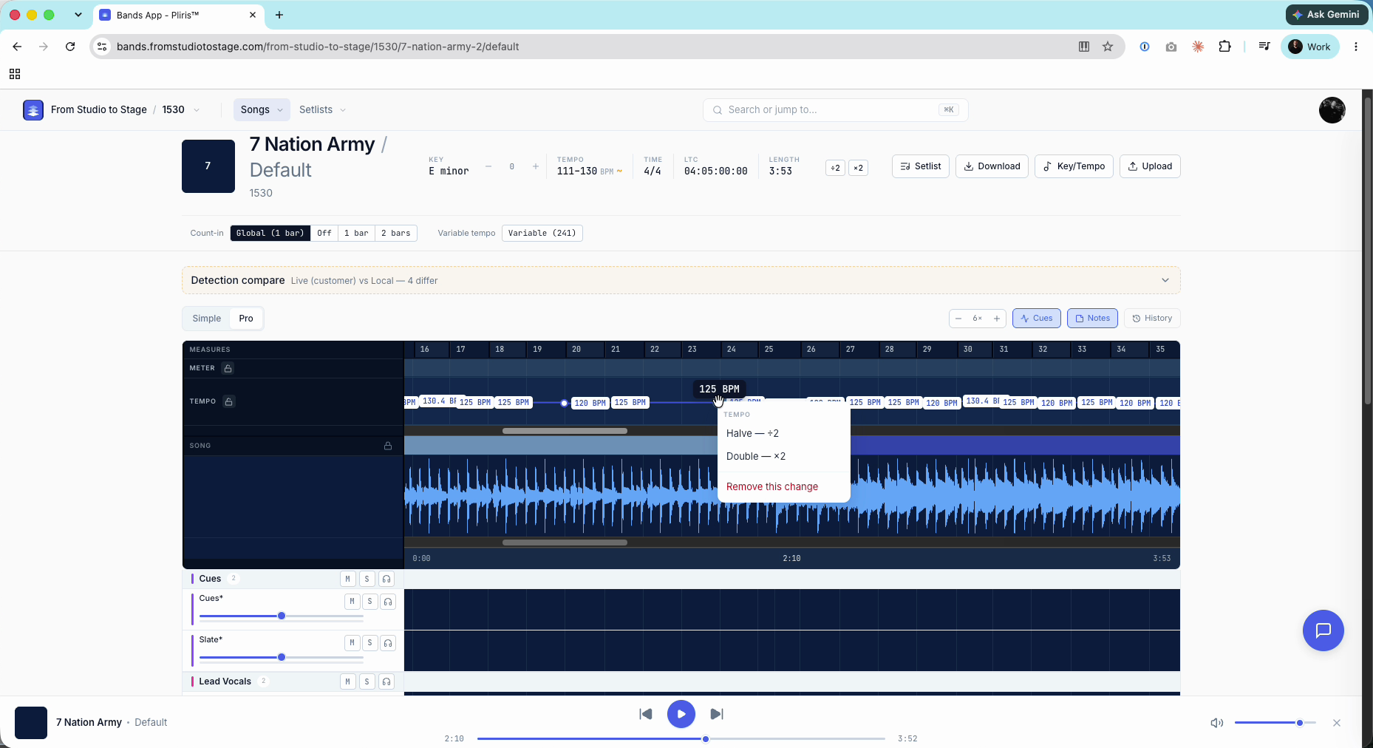Adjust the Slate* track volume slider
Screen dimensions: 1373x748
[282, 658]
